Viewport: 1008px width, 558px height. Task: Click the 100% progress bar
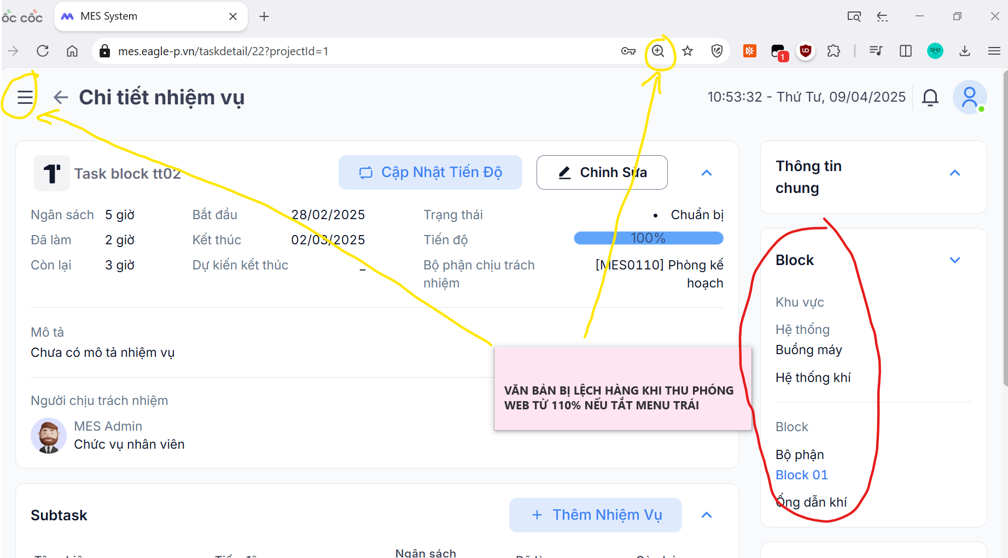tap(648, 238)
